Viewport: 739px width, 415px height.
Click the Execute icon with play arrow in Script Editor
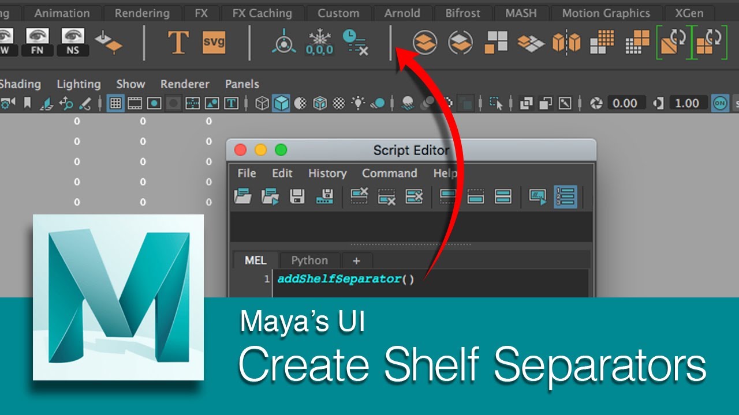pyautogui.click(x=538, y=197)
